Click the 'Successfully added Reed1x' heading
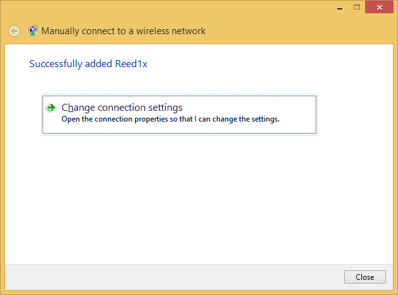This screenshot has width=398, height=295. pyautogui.click(x=88, y=64)
